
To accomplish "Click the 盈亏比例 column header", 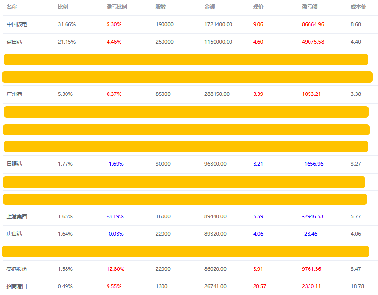I will 117,7.
